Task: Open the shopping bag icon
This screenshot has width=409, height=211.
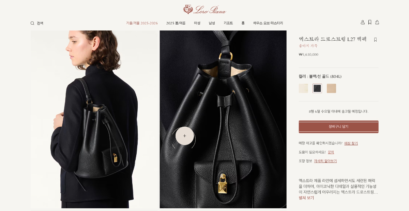Action: coord(377,22)
